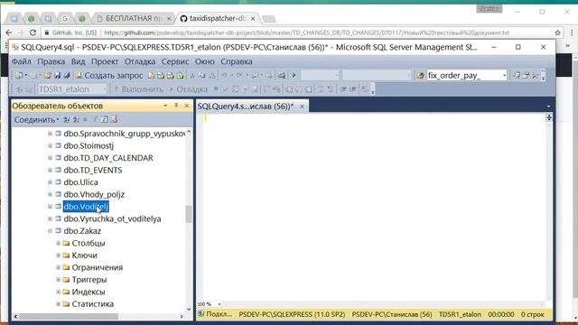The height and width of the screenshot is (325, 578).
Task: Click the XMLA Query toolbar icon
Action: click(180, 76)
